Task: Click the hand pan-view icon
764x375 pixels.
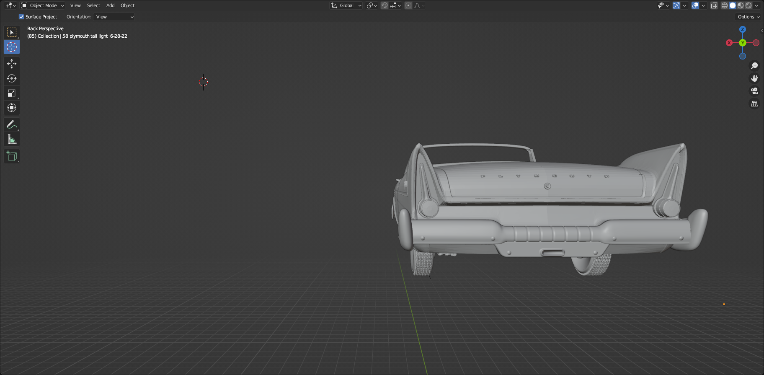Action: click(754, 78)
